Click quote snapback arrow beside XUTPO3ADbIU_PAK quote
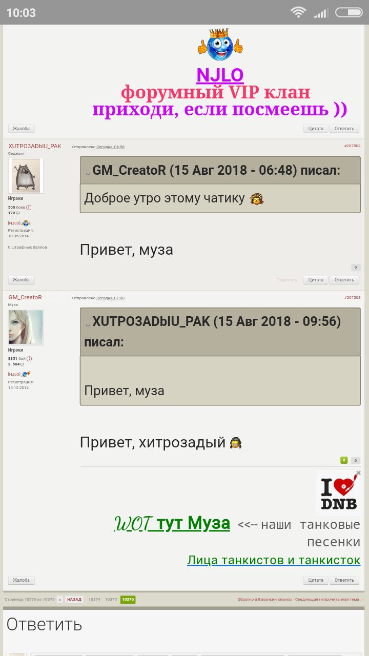Screen dimensions: 369x656 (88, 324)
